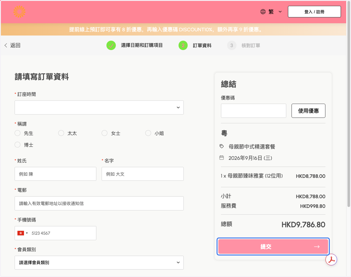Select step 選擇日期和訂購項目
The image size is (351, 277).
[x=142, y=45]
